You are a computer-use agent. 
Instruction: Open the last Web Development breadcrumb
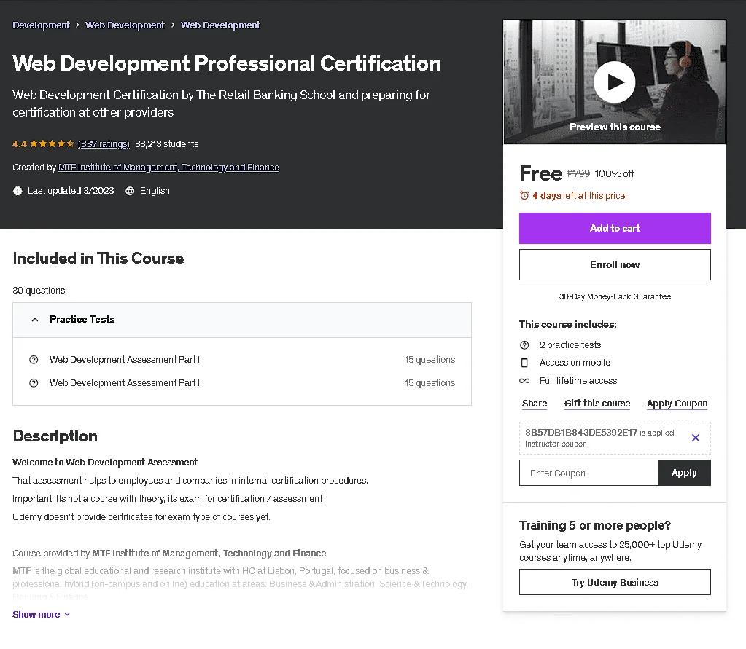pyautogui.click(x=220, y=25)
